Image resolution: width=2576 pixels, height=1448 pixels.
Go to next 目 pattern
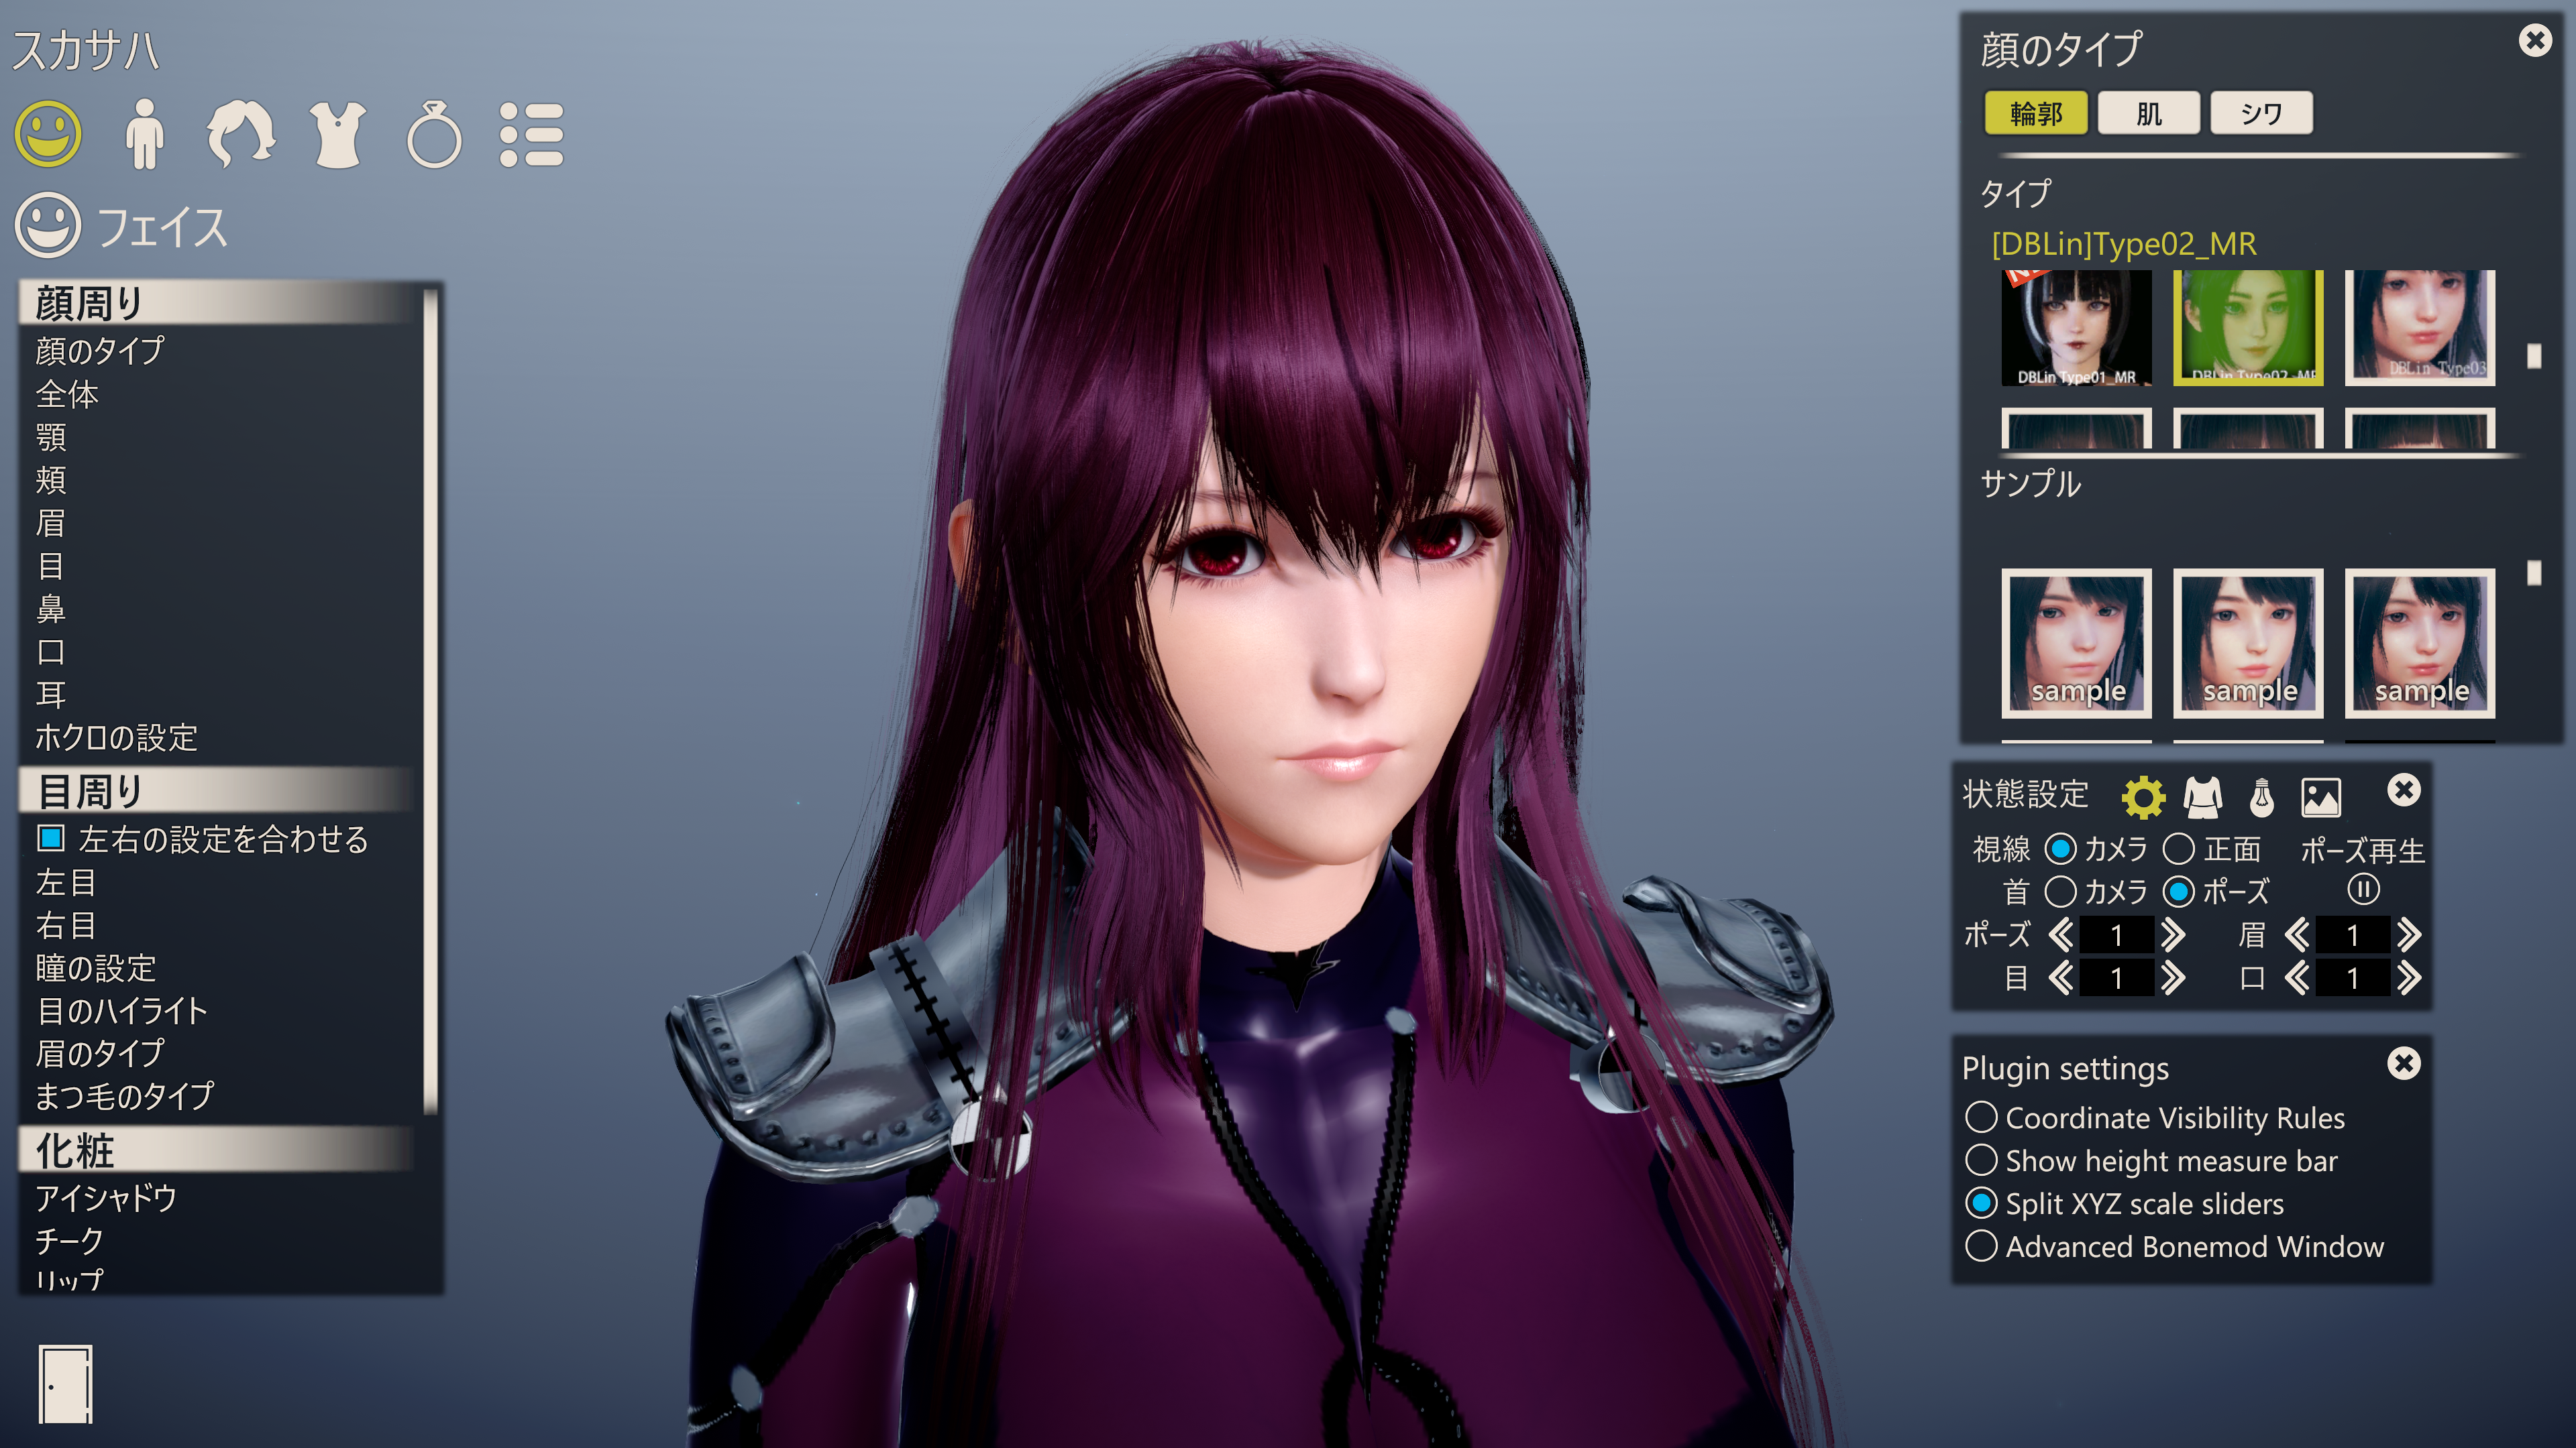point(2172,977)
